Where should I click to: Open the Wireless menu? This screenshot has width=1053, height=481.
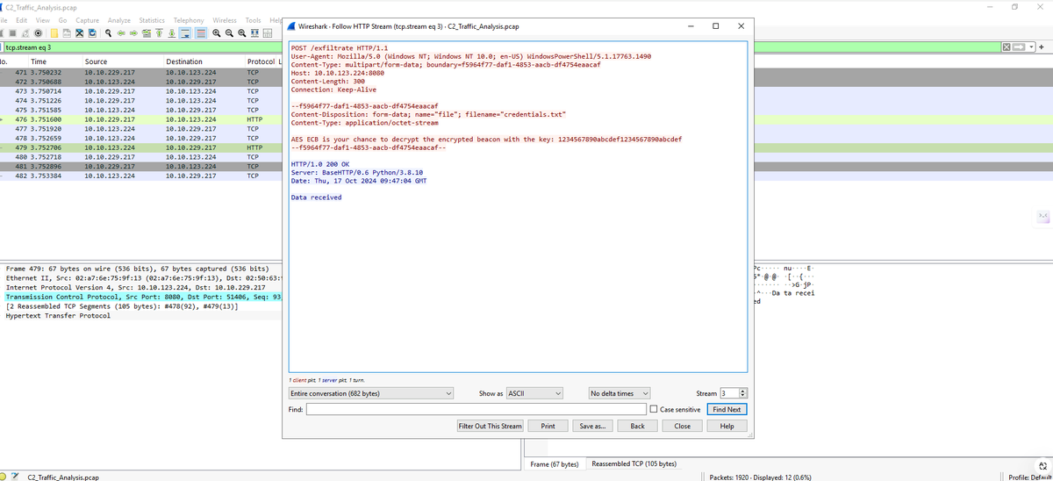click(x=225, y=20)
